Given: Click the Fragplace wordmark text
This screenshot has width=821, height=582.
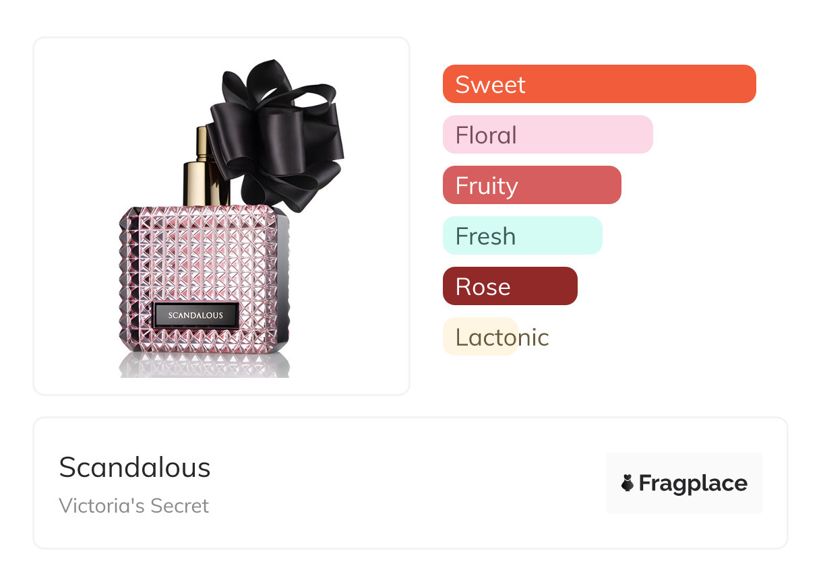Looking at the screenshot, I should click(x=693, y=483).
